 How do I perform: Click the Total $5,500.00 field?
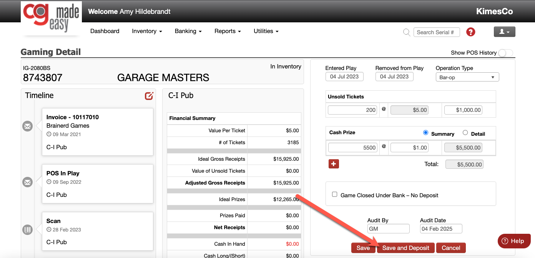[x=464, y=165]
